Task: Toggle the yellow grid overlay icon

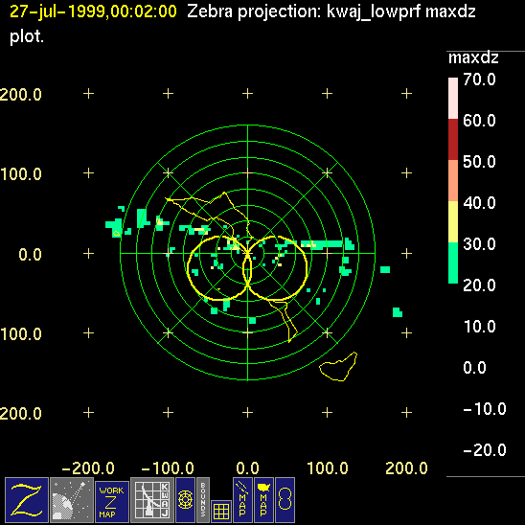Action: 221,512
